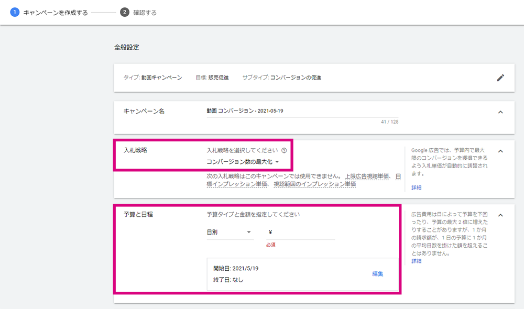
Task: Click the 視認範囲のインプレッション単価 link
Action: [x=315, y=184]
